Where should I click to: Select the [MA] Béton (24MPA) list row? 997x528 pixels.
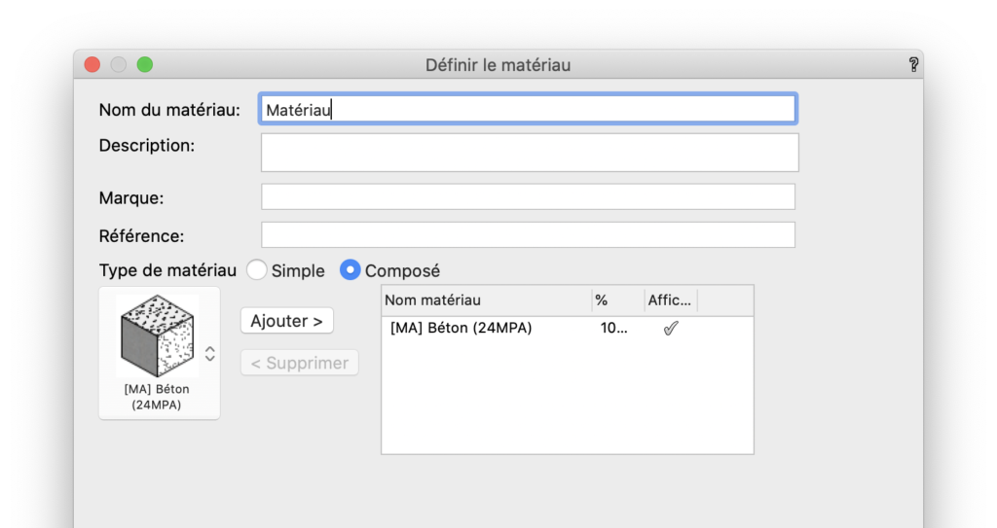(x=568, y=329)
